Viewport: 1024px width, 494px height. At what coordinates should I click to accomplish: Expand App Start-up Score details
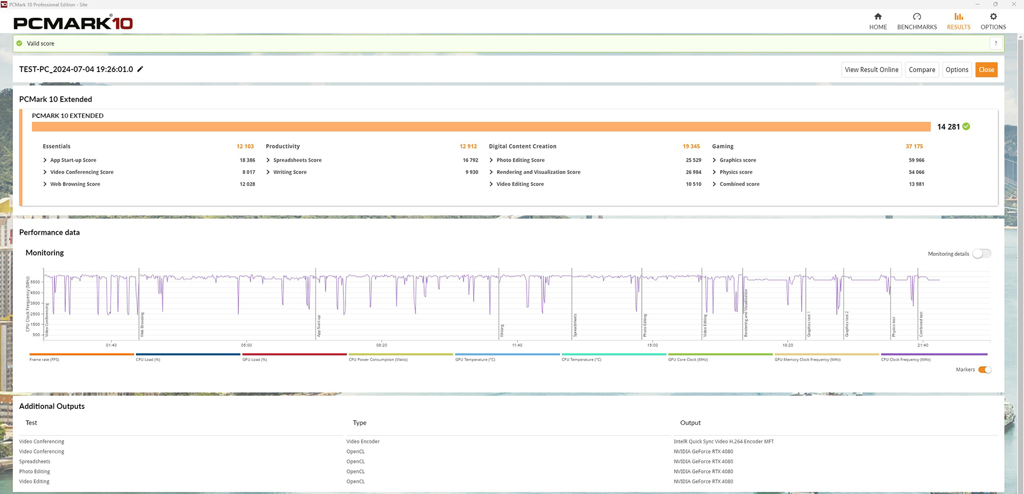(x=45, y=160)
